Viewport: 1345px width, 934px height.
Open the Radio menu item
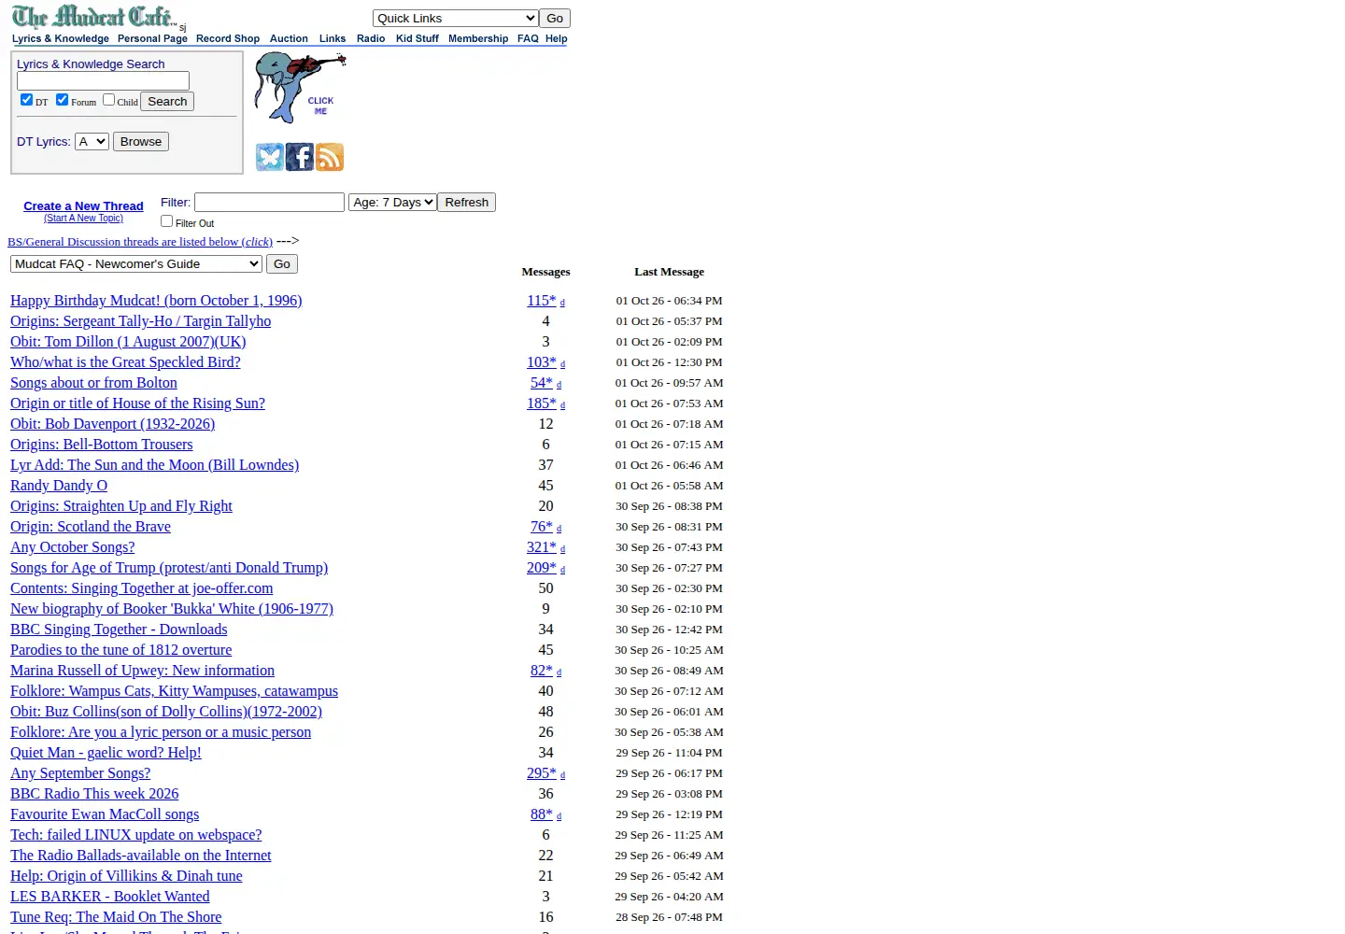[x=371, y=39]
